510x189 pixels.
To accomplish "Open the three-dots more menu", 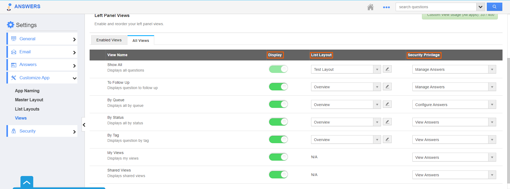I will click(386, 7).
